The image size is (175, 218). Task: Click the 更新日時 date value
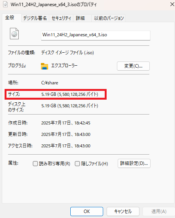tap(66, 134)
